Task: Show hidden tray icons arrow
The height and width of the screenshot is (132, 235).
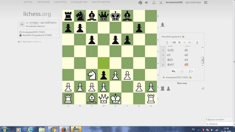Action: click(x=198, y=130)
